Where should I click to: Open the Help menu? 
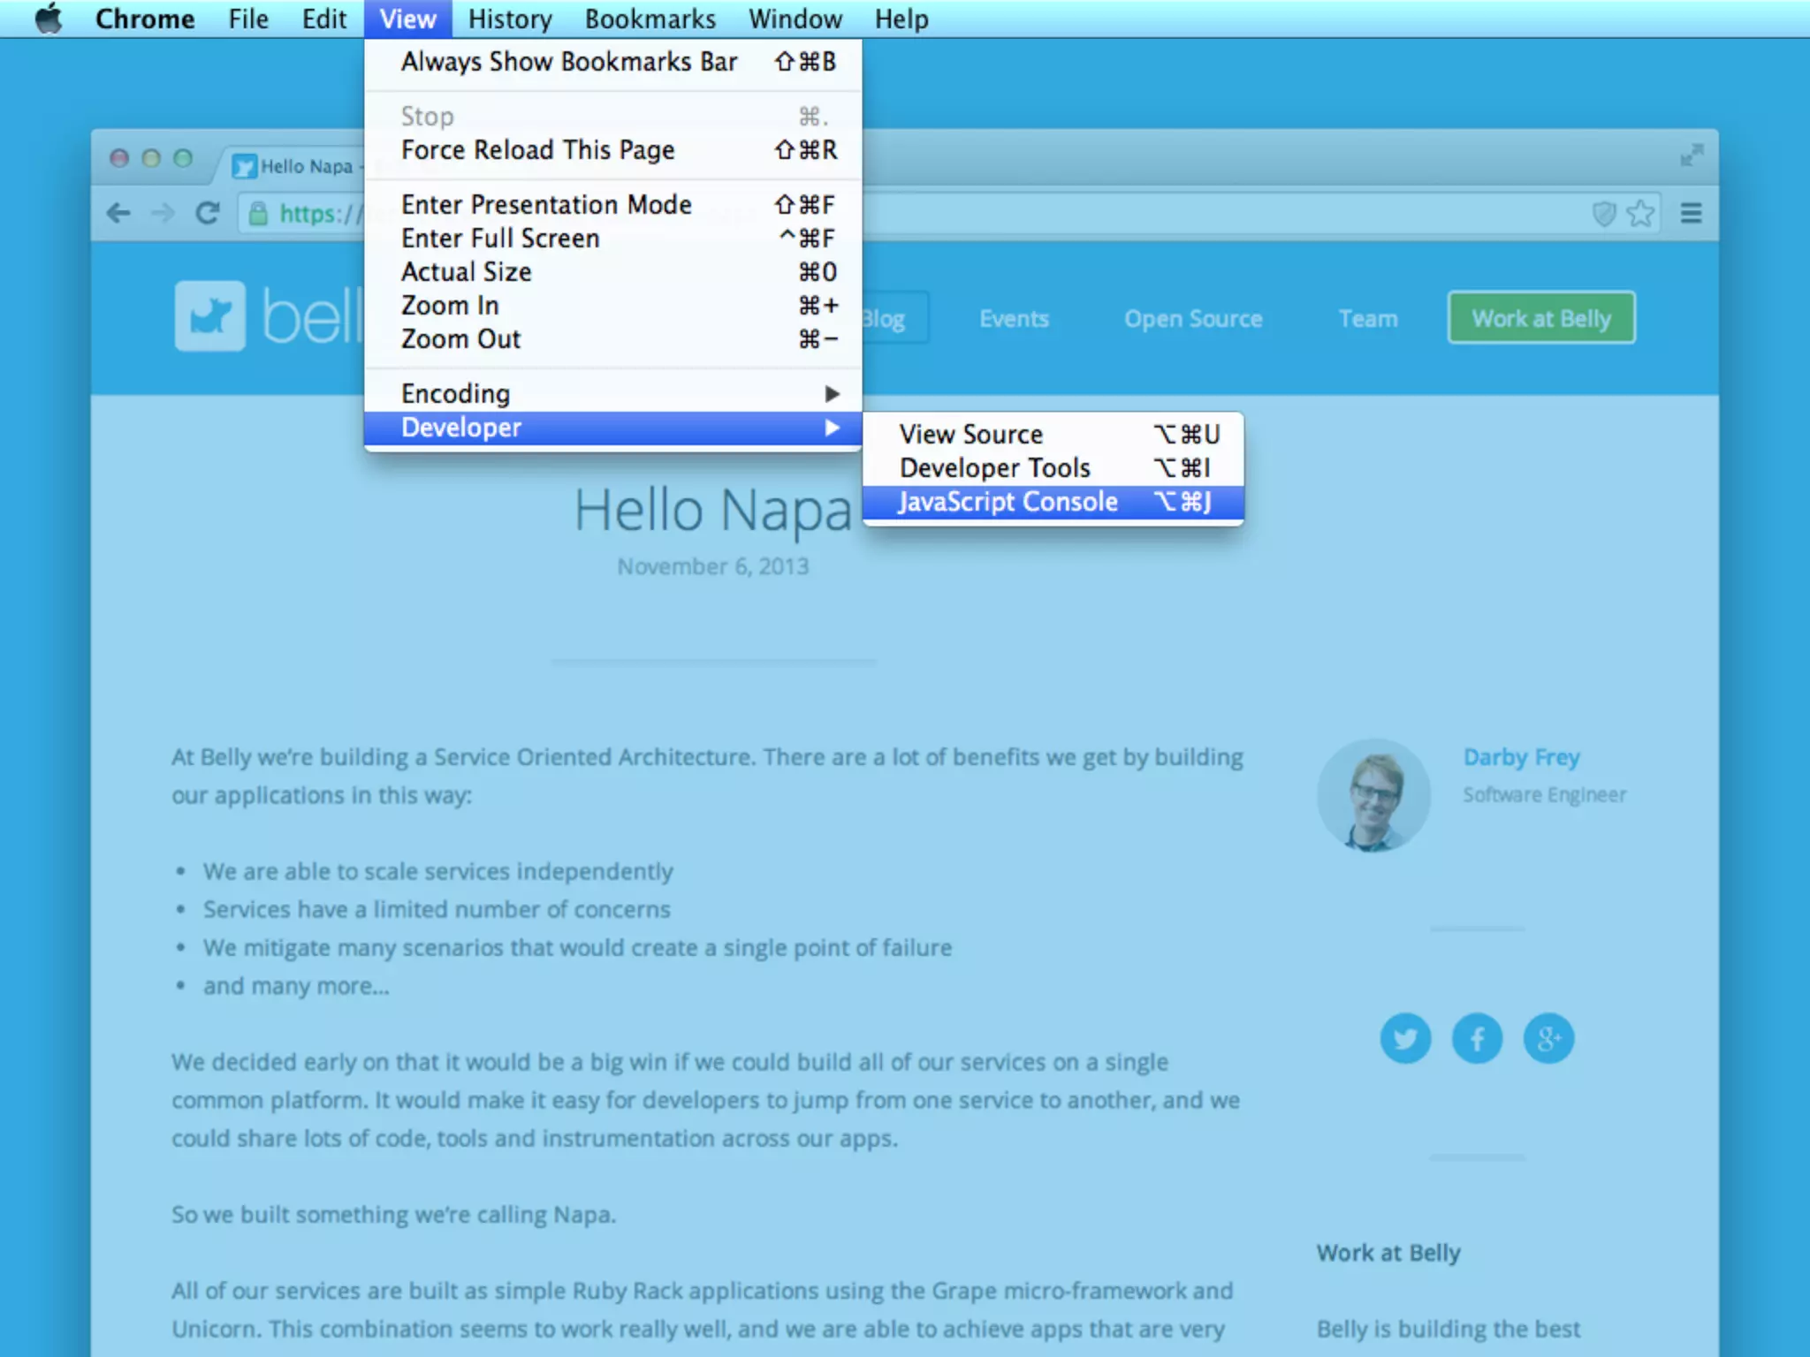click(x=901, y=19)
